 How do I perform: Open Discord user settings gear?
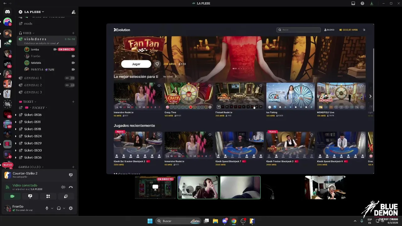coord(71,208)
